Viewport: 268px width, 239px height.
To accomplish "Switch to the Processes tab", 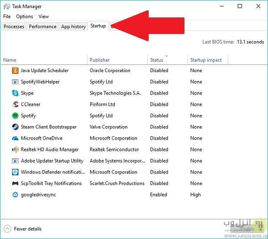I will (14, 26).
